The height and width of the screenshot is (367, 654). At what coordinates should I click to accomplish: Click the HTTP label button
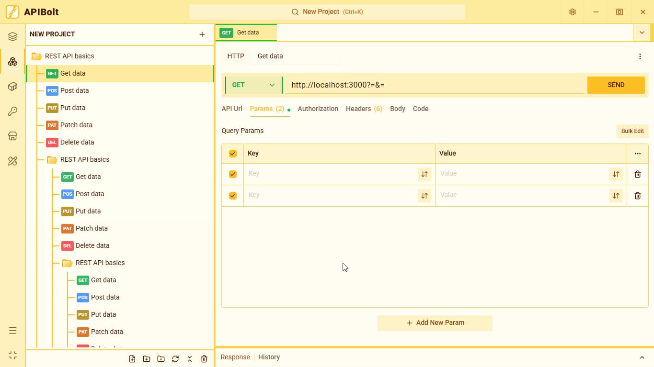coord(236,56)
